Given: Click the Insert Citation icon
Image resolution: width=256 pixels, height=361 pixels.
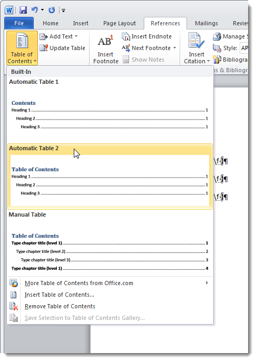Looking at the screenshot, I should pos(196,41).
